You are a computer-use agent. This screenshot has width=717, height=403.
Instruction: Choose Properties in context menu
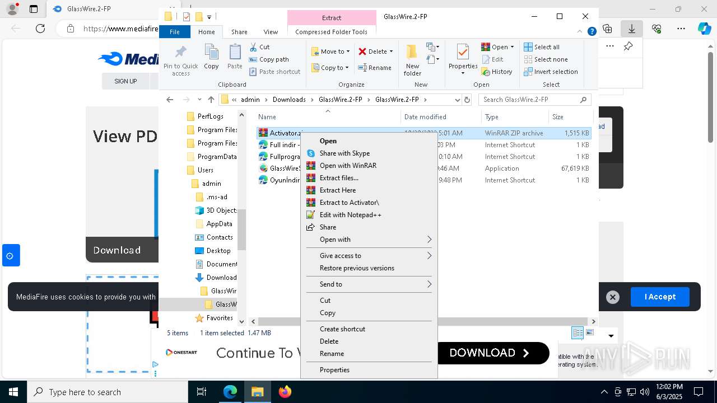[x=369, y=370]
